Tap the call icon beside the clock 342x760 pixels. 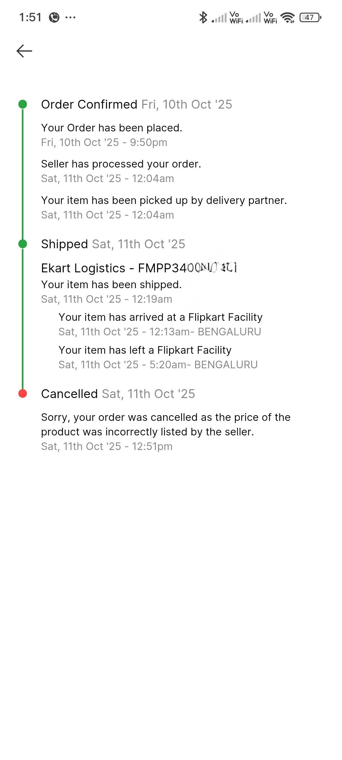[54, 17]
